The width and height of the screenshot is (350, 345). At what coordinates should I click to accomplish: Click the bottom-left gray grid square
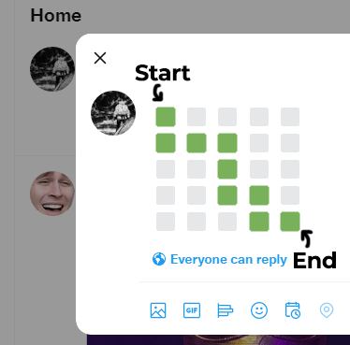166,222
